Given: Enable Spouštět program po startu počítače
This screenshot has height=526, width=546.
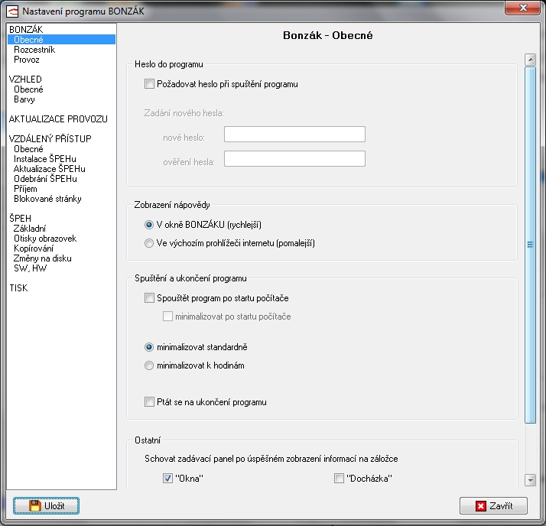Looking at the screenshot, I should [149, 298].
